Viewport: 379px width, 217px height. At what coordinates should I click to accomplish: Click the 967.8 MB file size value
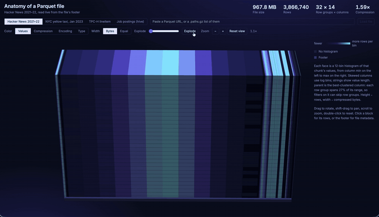264,7
